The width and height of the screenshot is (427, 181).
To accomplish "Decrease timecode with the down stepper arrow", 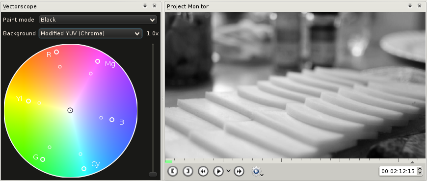I will tap(420, 173).
